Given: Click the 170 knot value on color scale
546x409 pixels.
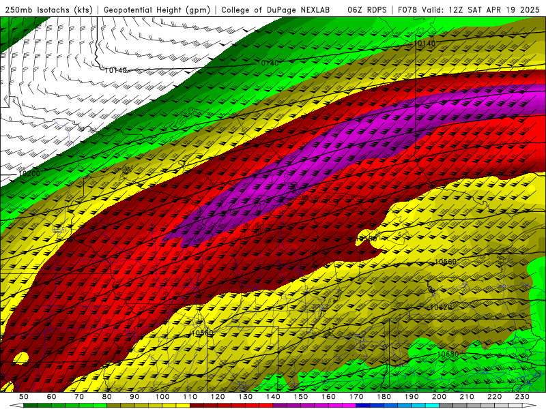Looking at the screenshot, I should [x=356, y=397].
